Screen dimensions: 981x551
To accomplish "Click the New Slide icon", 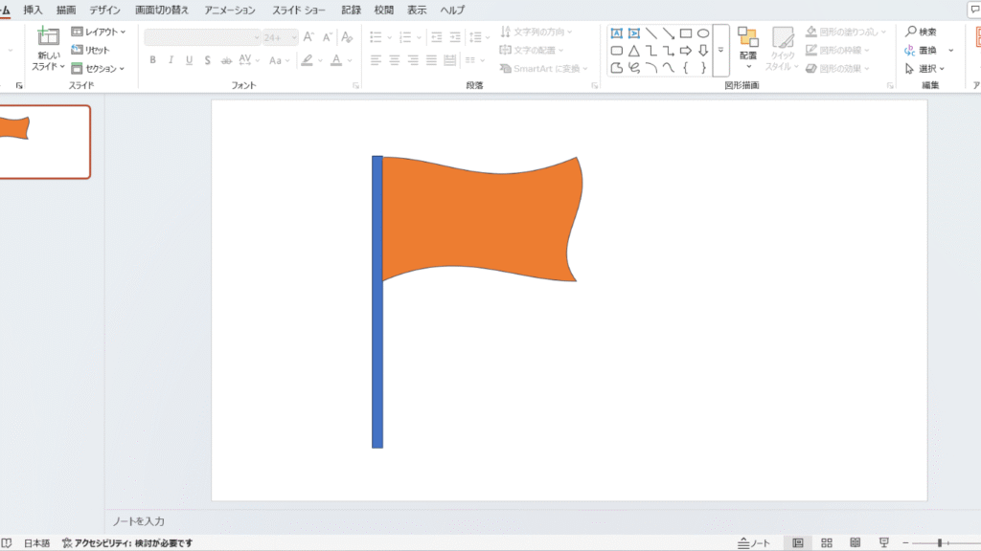I will pyautogui.click(x=48, y=37).
